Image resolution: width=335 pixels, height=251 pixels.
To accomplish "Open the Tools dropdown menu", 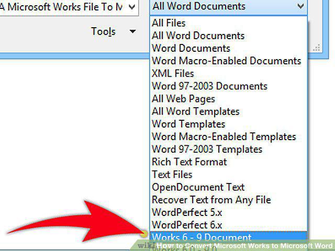I will tap(113, 31).
